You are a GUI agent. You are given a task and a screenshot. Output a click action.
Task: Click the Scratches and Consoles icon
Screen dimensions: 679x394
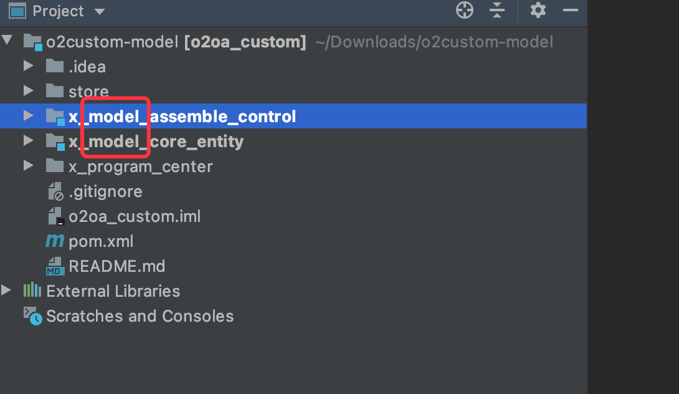pos(32,315)
